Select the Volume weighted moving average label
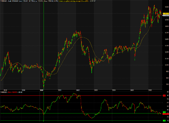169x123 pixels. 73,1
